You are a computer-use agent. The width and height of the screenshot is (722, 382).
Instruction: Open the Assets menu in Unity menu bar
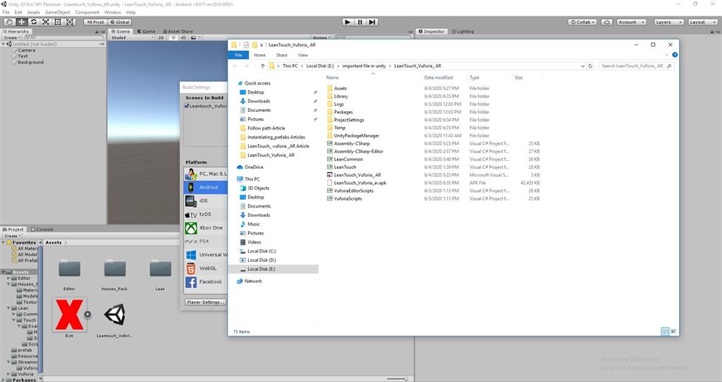[34, 12]
